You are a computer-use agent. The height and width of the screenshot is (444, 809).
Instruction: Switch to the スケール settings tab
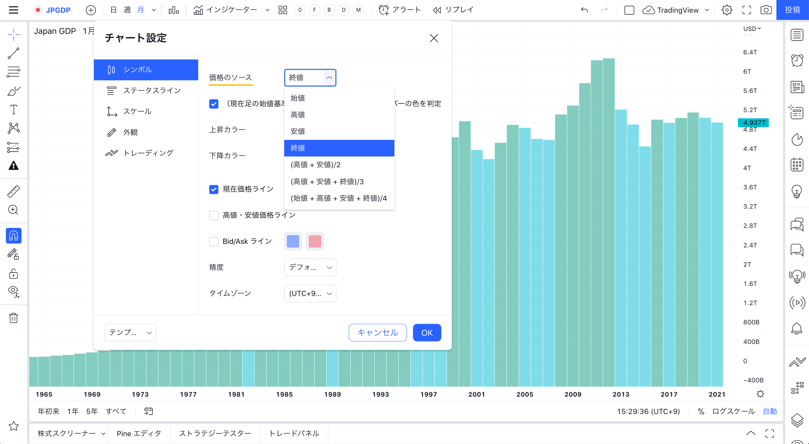pos(137,111)
